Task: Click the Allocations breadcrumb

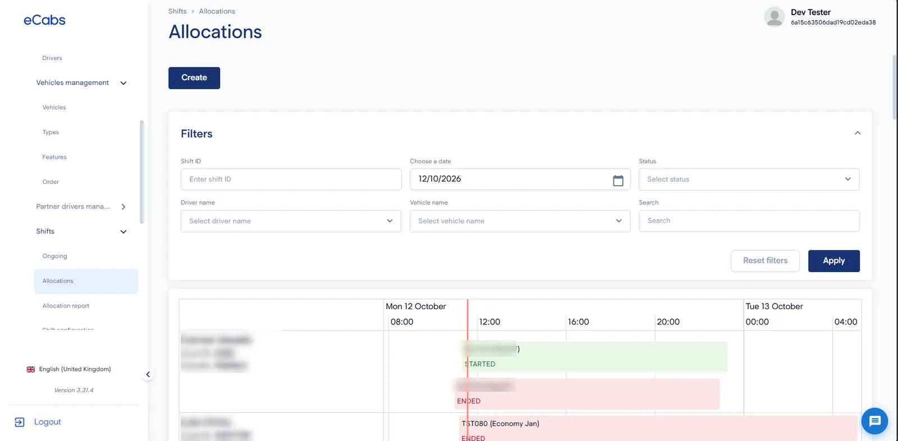Action: [217, 11]
